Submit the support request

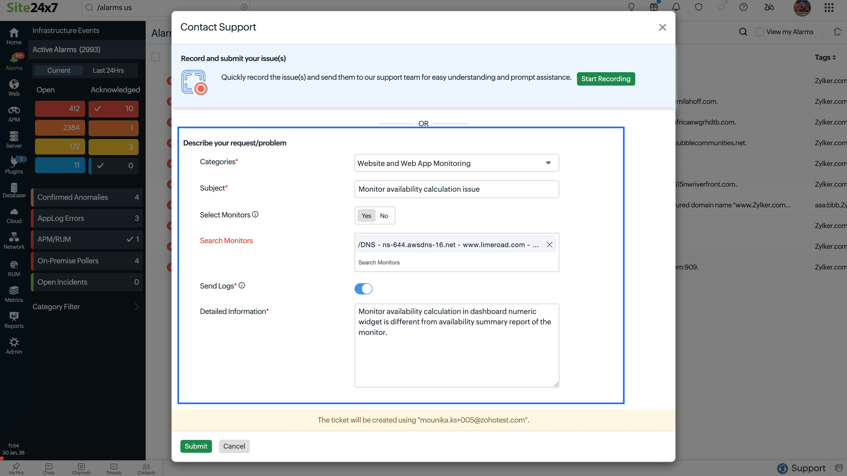[x=196, y=446]
